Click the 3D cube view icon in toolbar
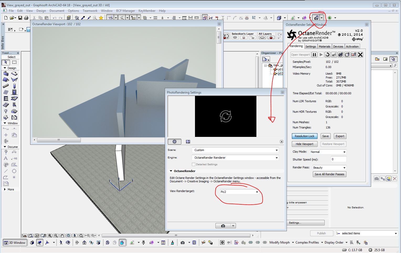This screenshot has height=253, width=401. 279,18
